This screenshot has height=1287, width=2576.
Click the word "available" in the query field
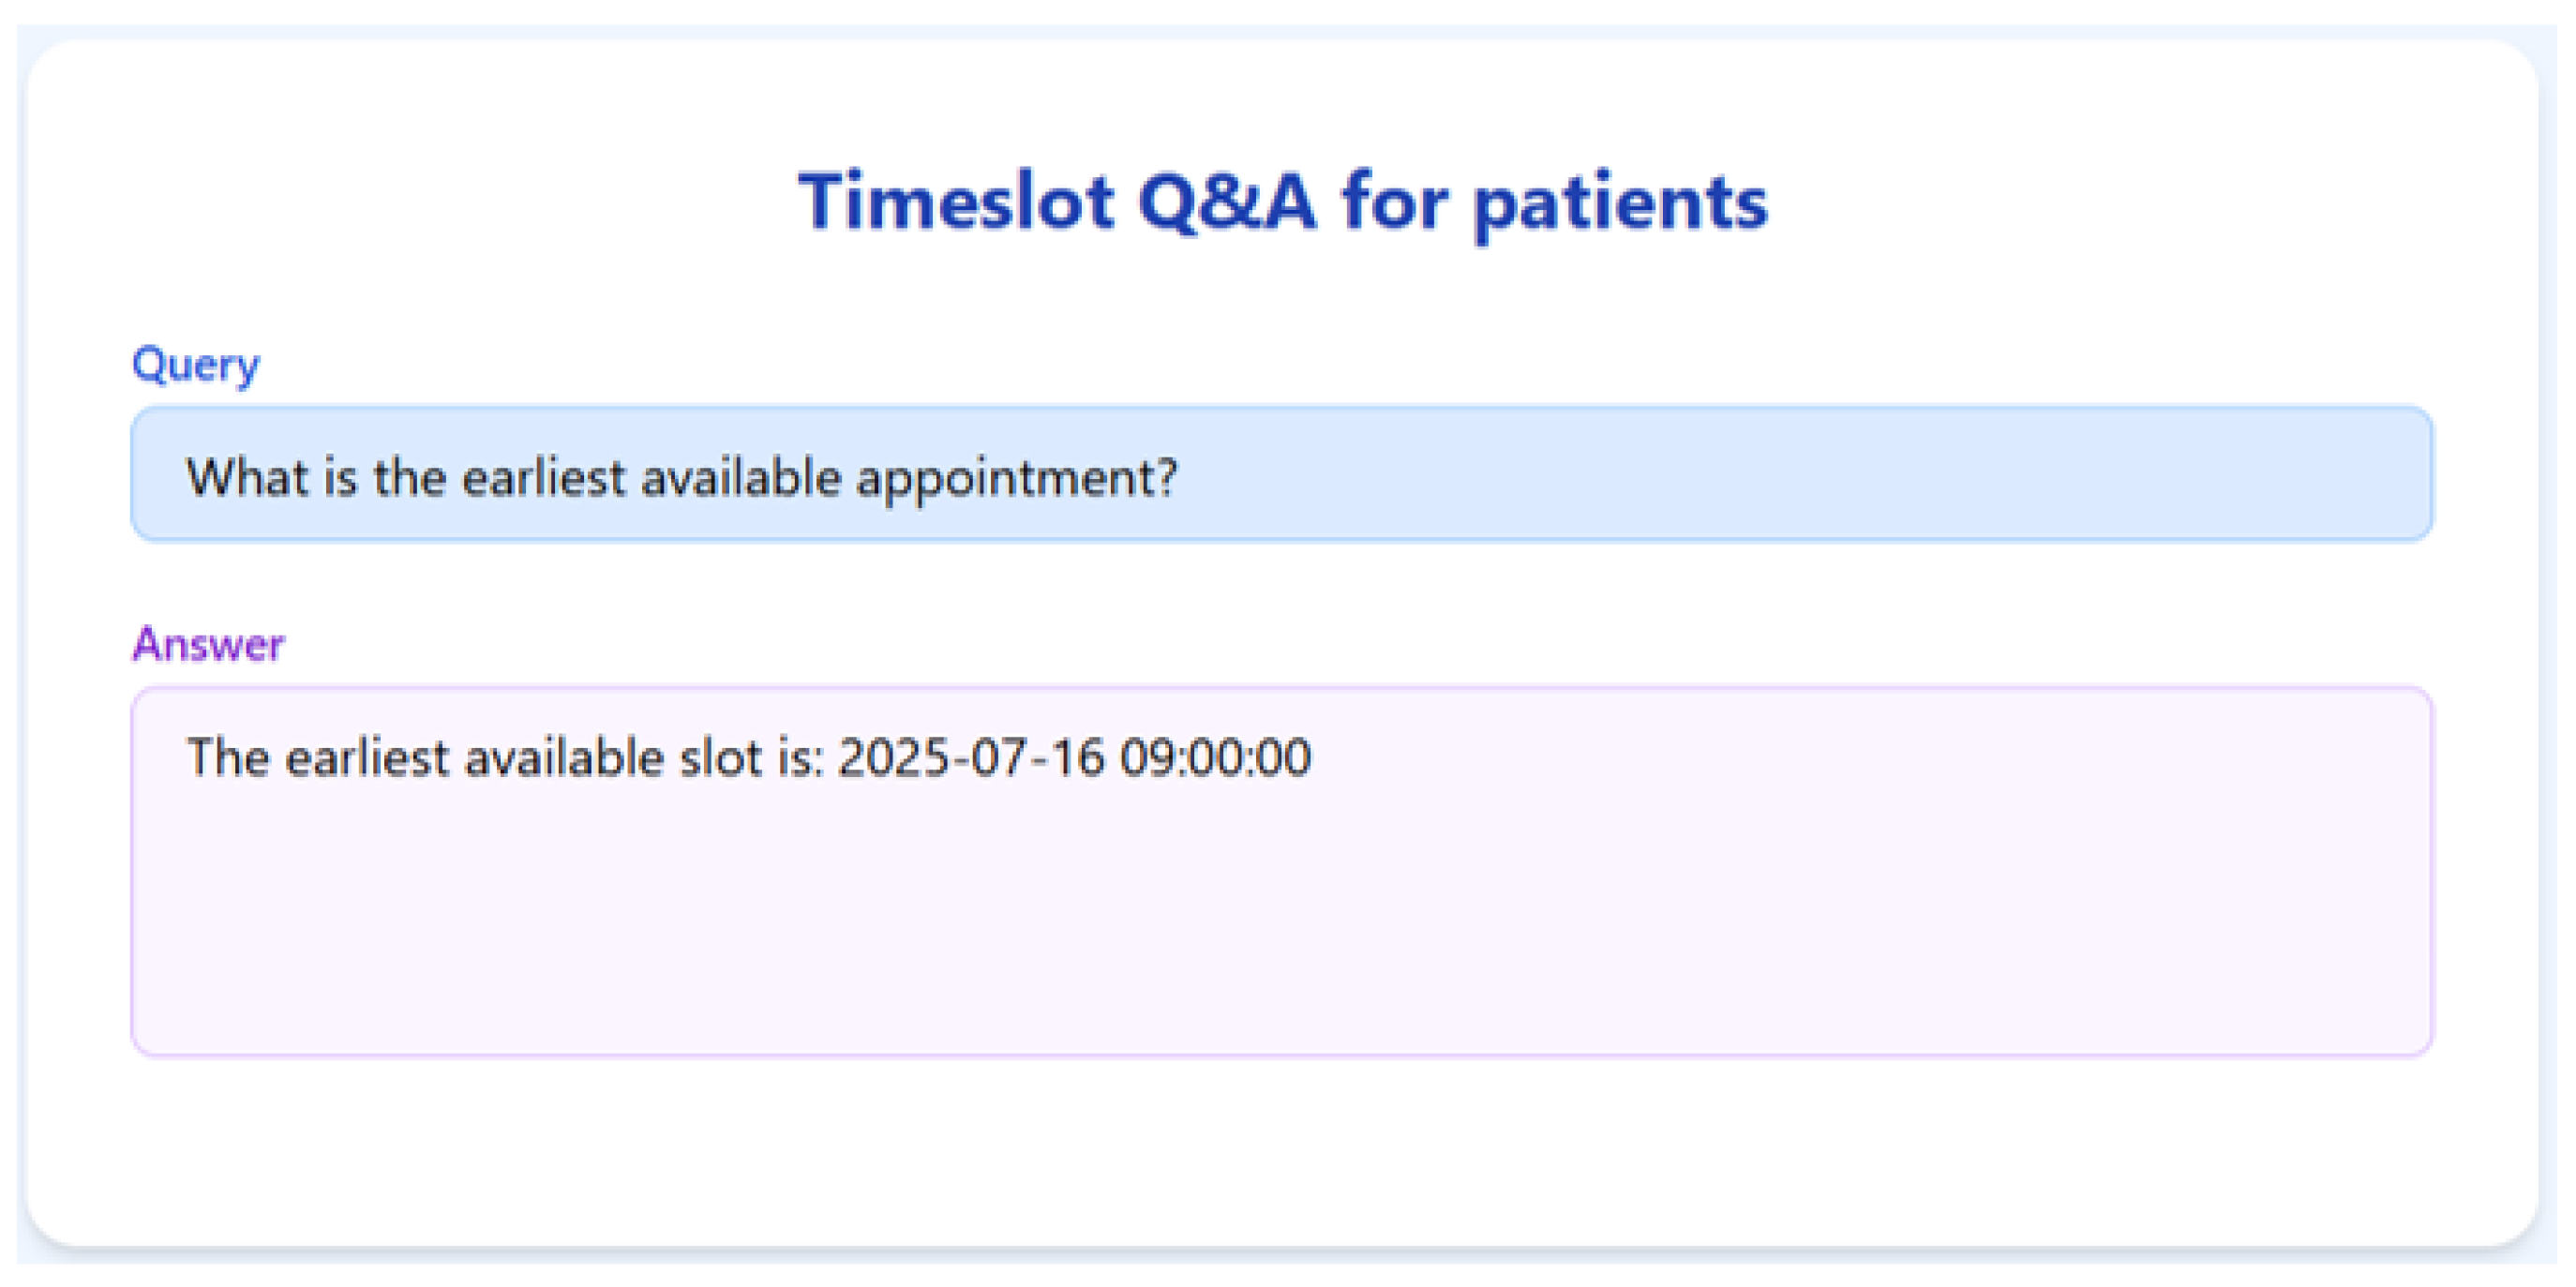click(741, 478)
